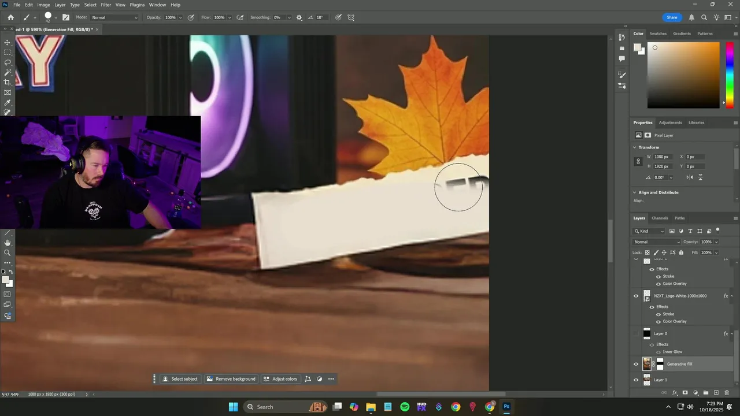The width and height of the screenshot is (740, 416).
Task: Collapse effects on Layer 0
Action: [x=732, y=334]
